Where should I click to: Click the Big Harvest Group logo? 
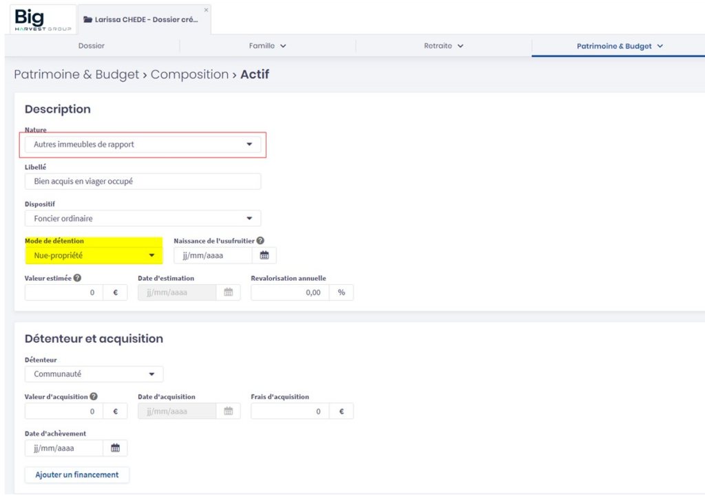click(x=39, y=19)
